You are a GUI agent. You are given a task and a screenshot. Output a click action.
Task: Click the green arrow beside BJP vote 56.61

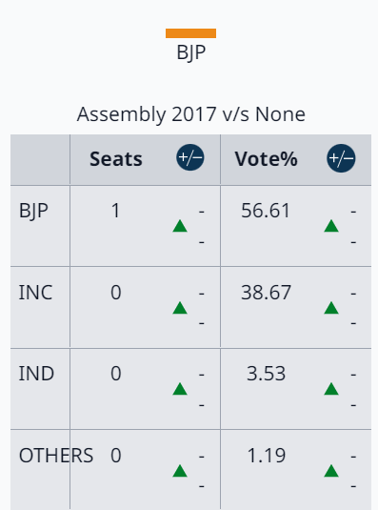click(x=331, y=226)
